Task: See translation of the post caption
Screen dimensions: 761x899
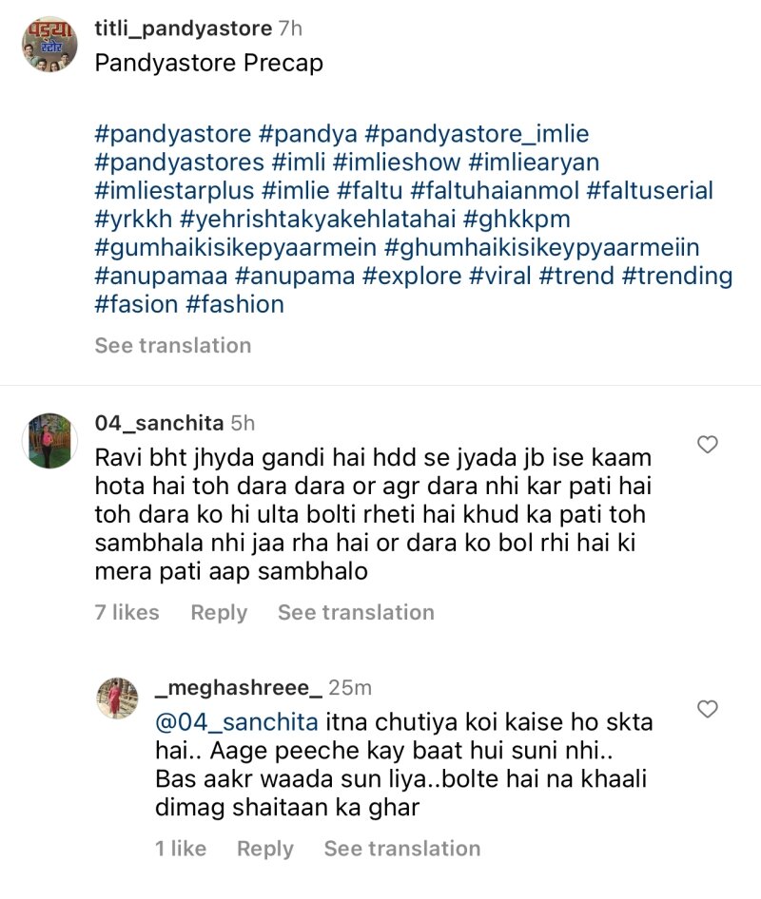Action: coord(173,345)
